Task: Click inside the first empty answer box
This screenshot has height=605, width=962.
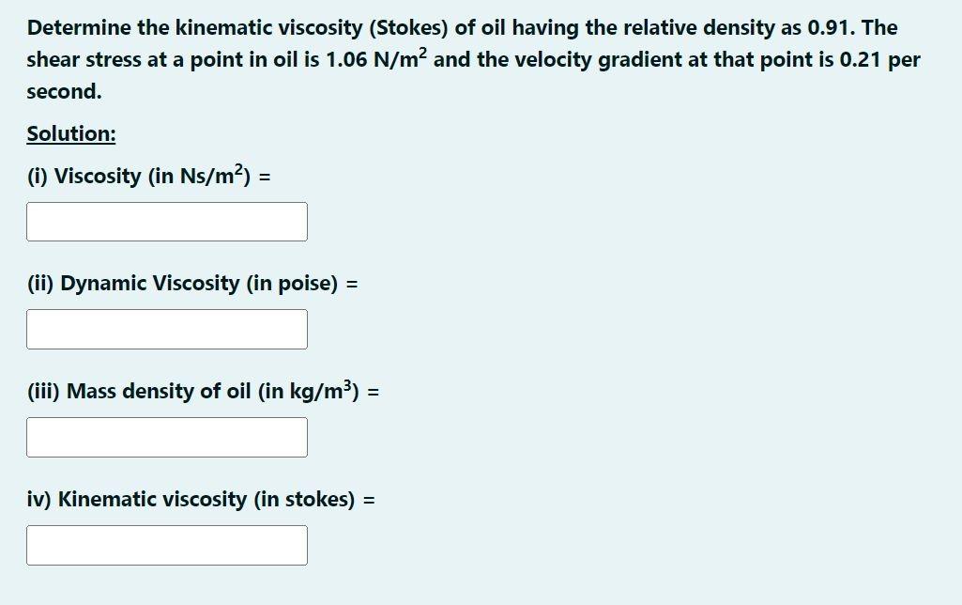Action: [166, 221]
